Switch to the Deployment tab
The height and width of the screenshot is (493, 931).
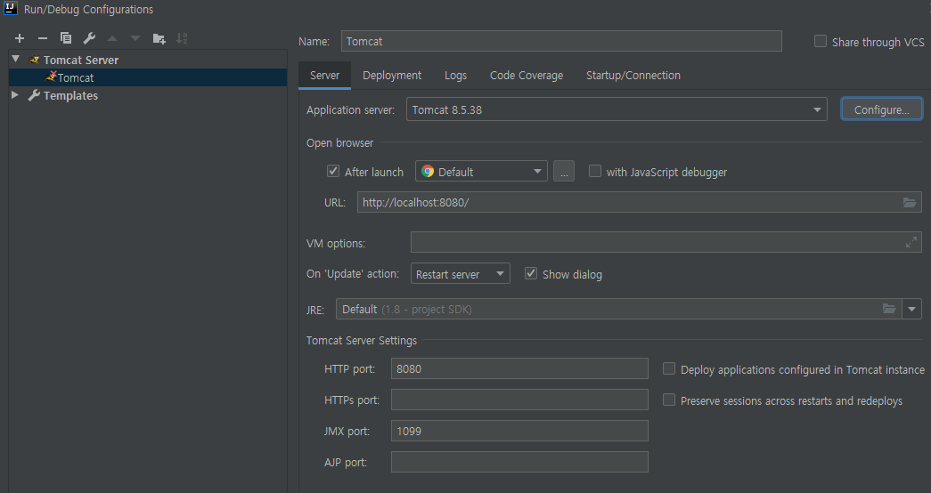tap(392, 76)
